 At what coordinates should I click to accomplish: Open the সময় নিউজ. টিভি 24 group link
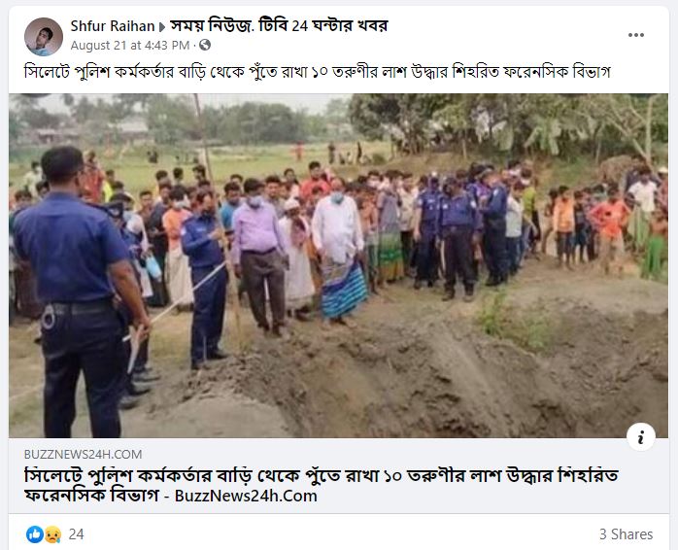279,26
